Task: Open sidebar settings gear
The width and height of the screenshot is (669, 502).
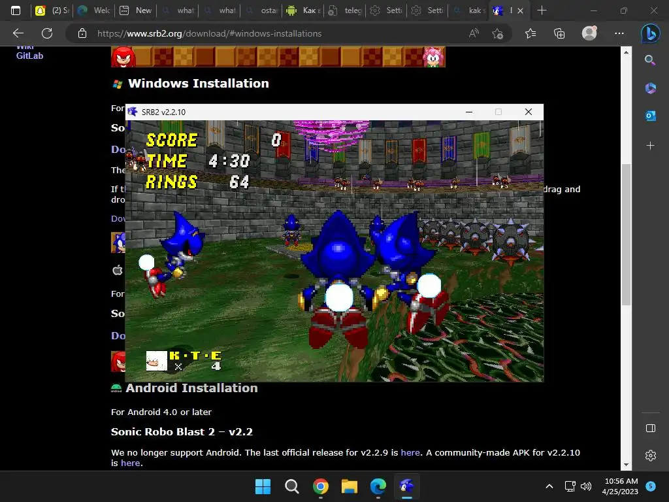Action: (650, 456)
